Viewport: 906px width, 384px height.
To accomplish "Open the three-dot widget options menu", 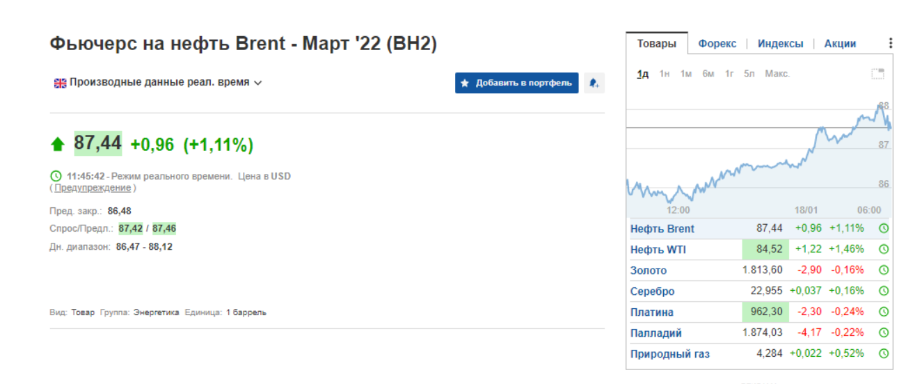I will click(890, 43).
